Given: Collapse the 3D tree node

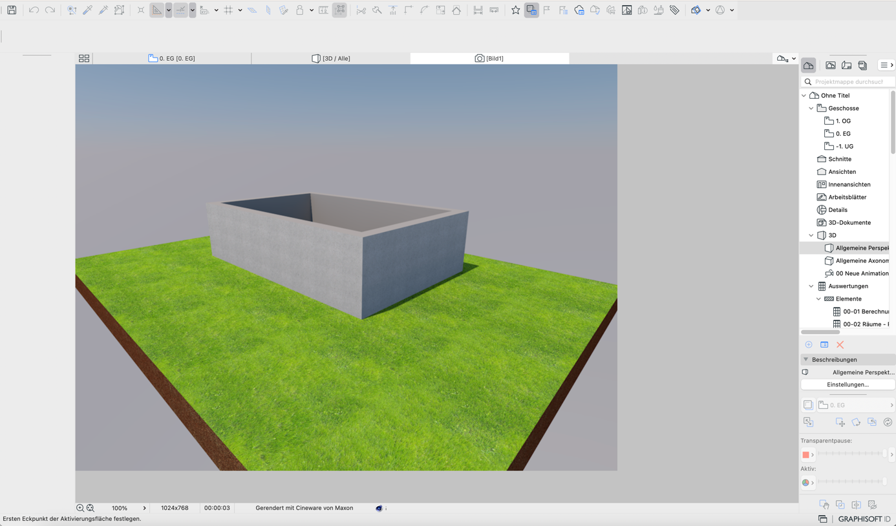Looking at the screenshot, I should point(811,235).
